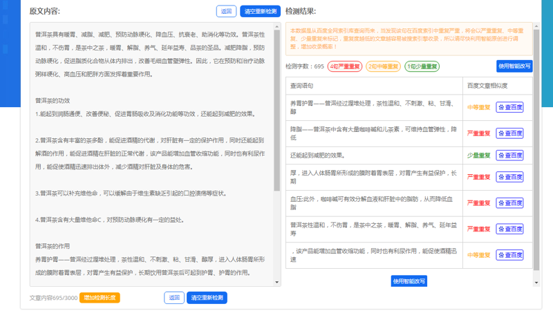The image size is (553, 322).
Task: Click the 文章内容695/3000 counter
Action: (53, 298)
